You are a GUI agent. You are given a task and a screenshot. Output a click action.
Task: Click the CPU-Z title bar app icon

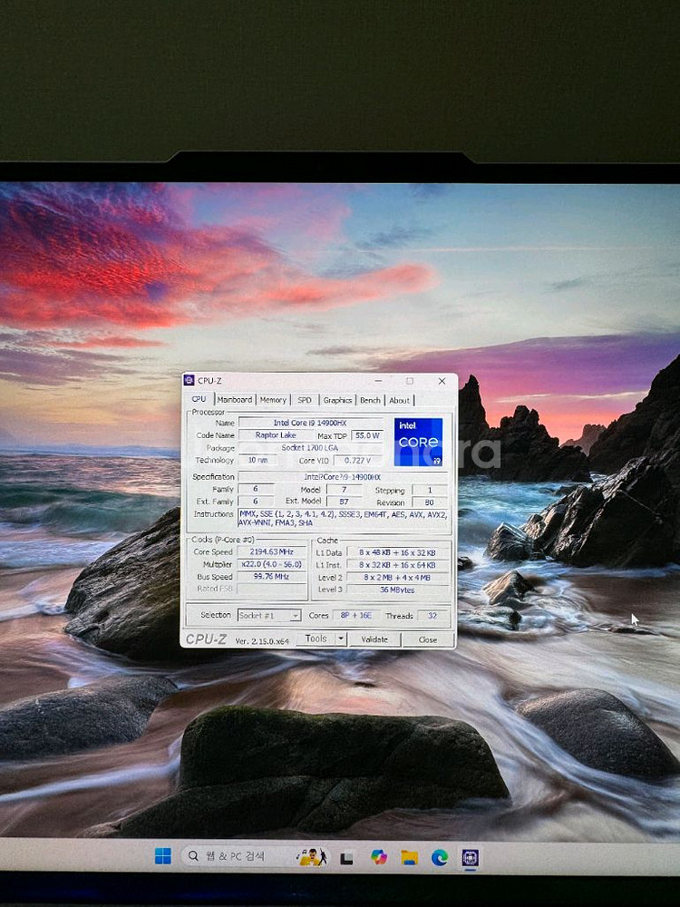(189, 381)
